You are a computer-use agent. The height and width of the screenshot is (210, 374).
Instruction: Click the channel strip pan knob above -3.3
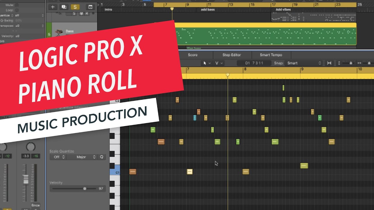tap(30, 146)
